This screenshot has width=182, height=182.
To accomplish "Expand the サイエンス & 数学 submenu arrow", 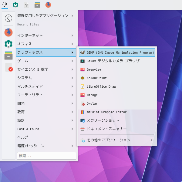I will pyautogui.click(x=72, y=69).
